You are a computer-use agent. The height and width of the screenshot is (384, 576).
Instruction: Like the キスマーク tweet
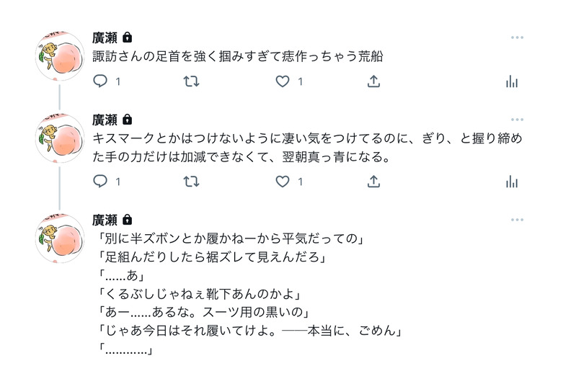[x=283, y=182]
